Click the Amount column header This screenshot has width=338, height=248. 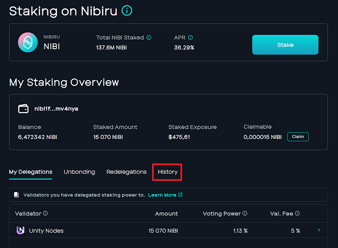click(x=167, y=214)
